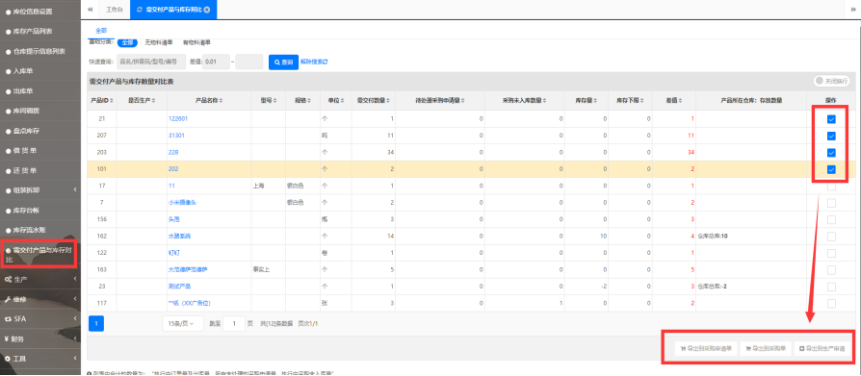The width and height of the screenshot is (861, 376).
Task: Click the 库存量 sort arrows
Action: pyautogui.click(x=595, y=101)
